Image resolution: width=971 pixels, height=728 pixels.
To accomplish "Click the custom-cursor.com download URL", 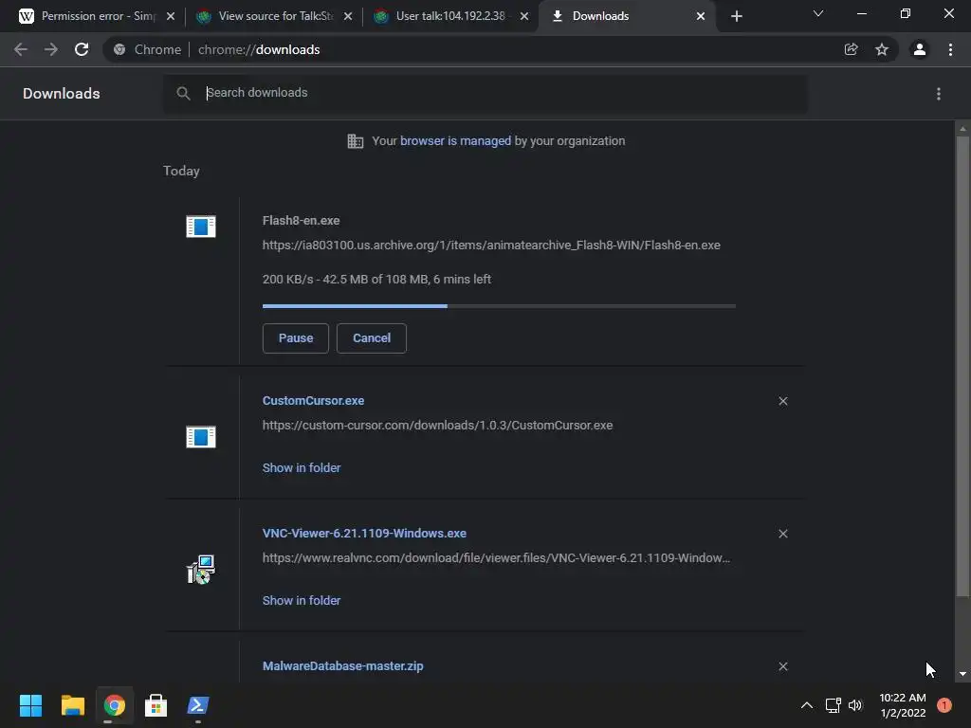I will coord(437,426).
